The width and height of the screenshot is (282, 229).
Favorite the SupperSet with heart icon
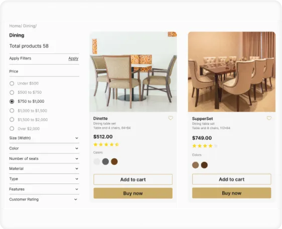pos(269,118)
